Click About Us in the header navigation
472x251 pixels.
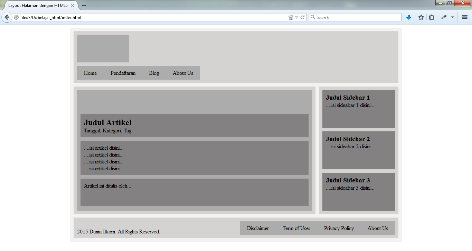point(183,73)
